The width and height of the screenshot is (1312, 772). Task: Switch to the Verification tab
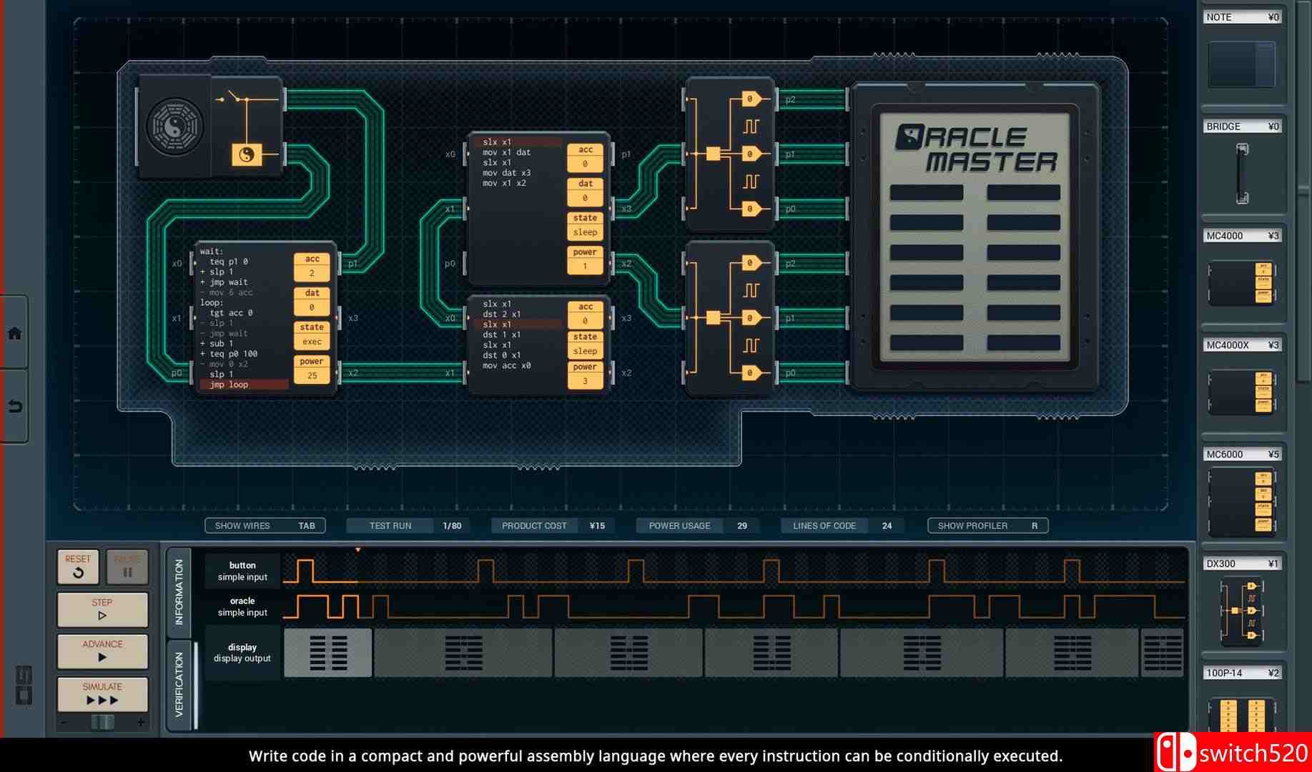(x=179, y=684)
